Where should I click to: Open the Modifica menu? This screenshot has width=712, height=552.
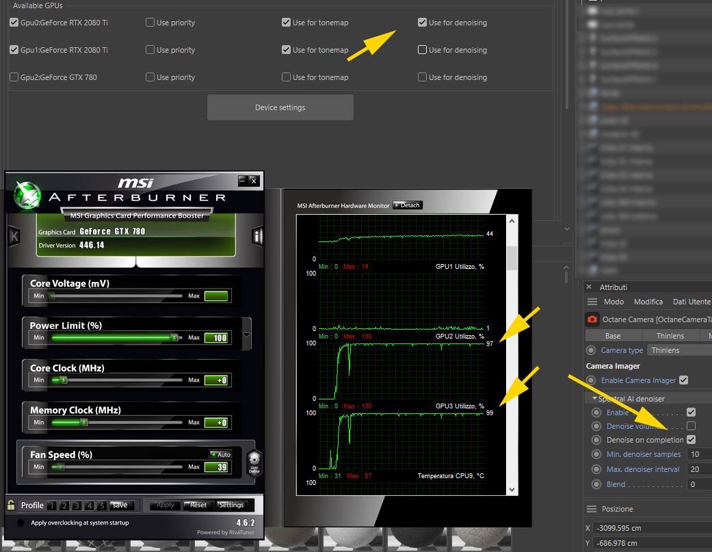pos(648,302)
